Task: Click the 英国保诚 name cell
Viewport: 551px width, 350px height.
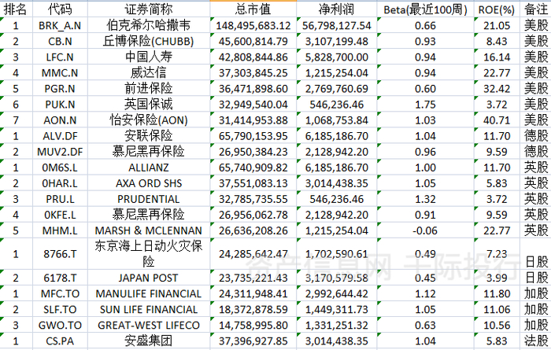Action: click(149, 105)
